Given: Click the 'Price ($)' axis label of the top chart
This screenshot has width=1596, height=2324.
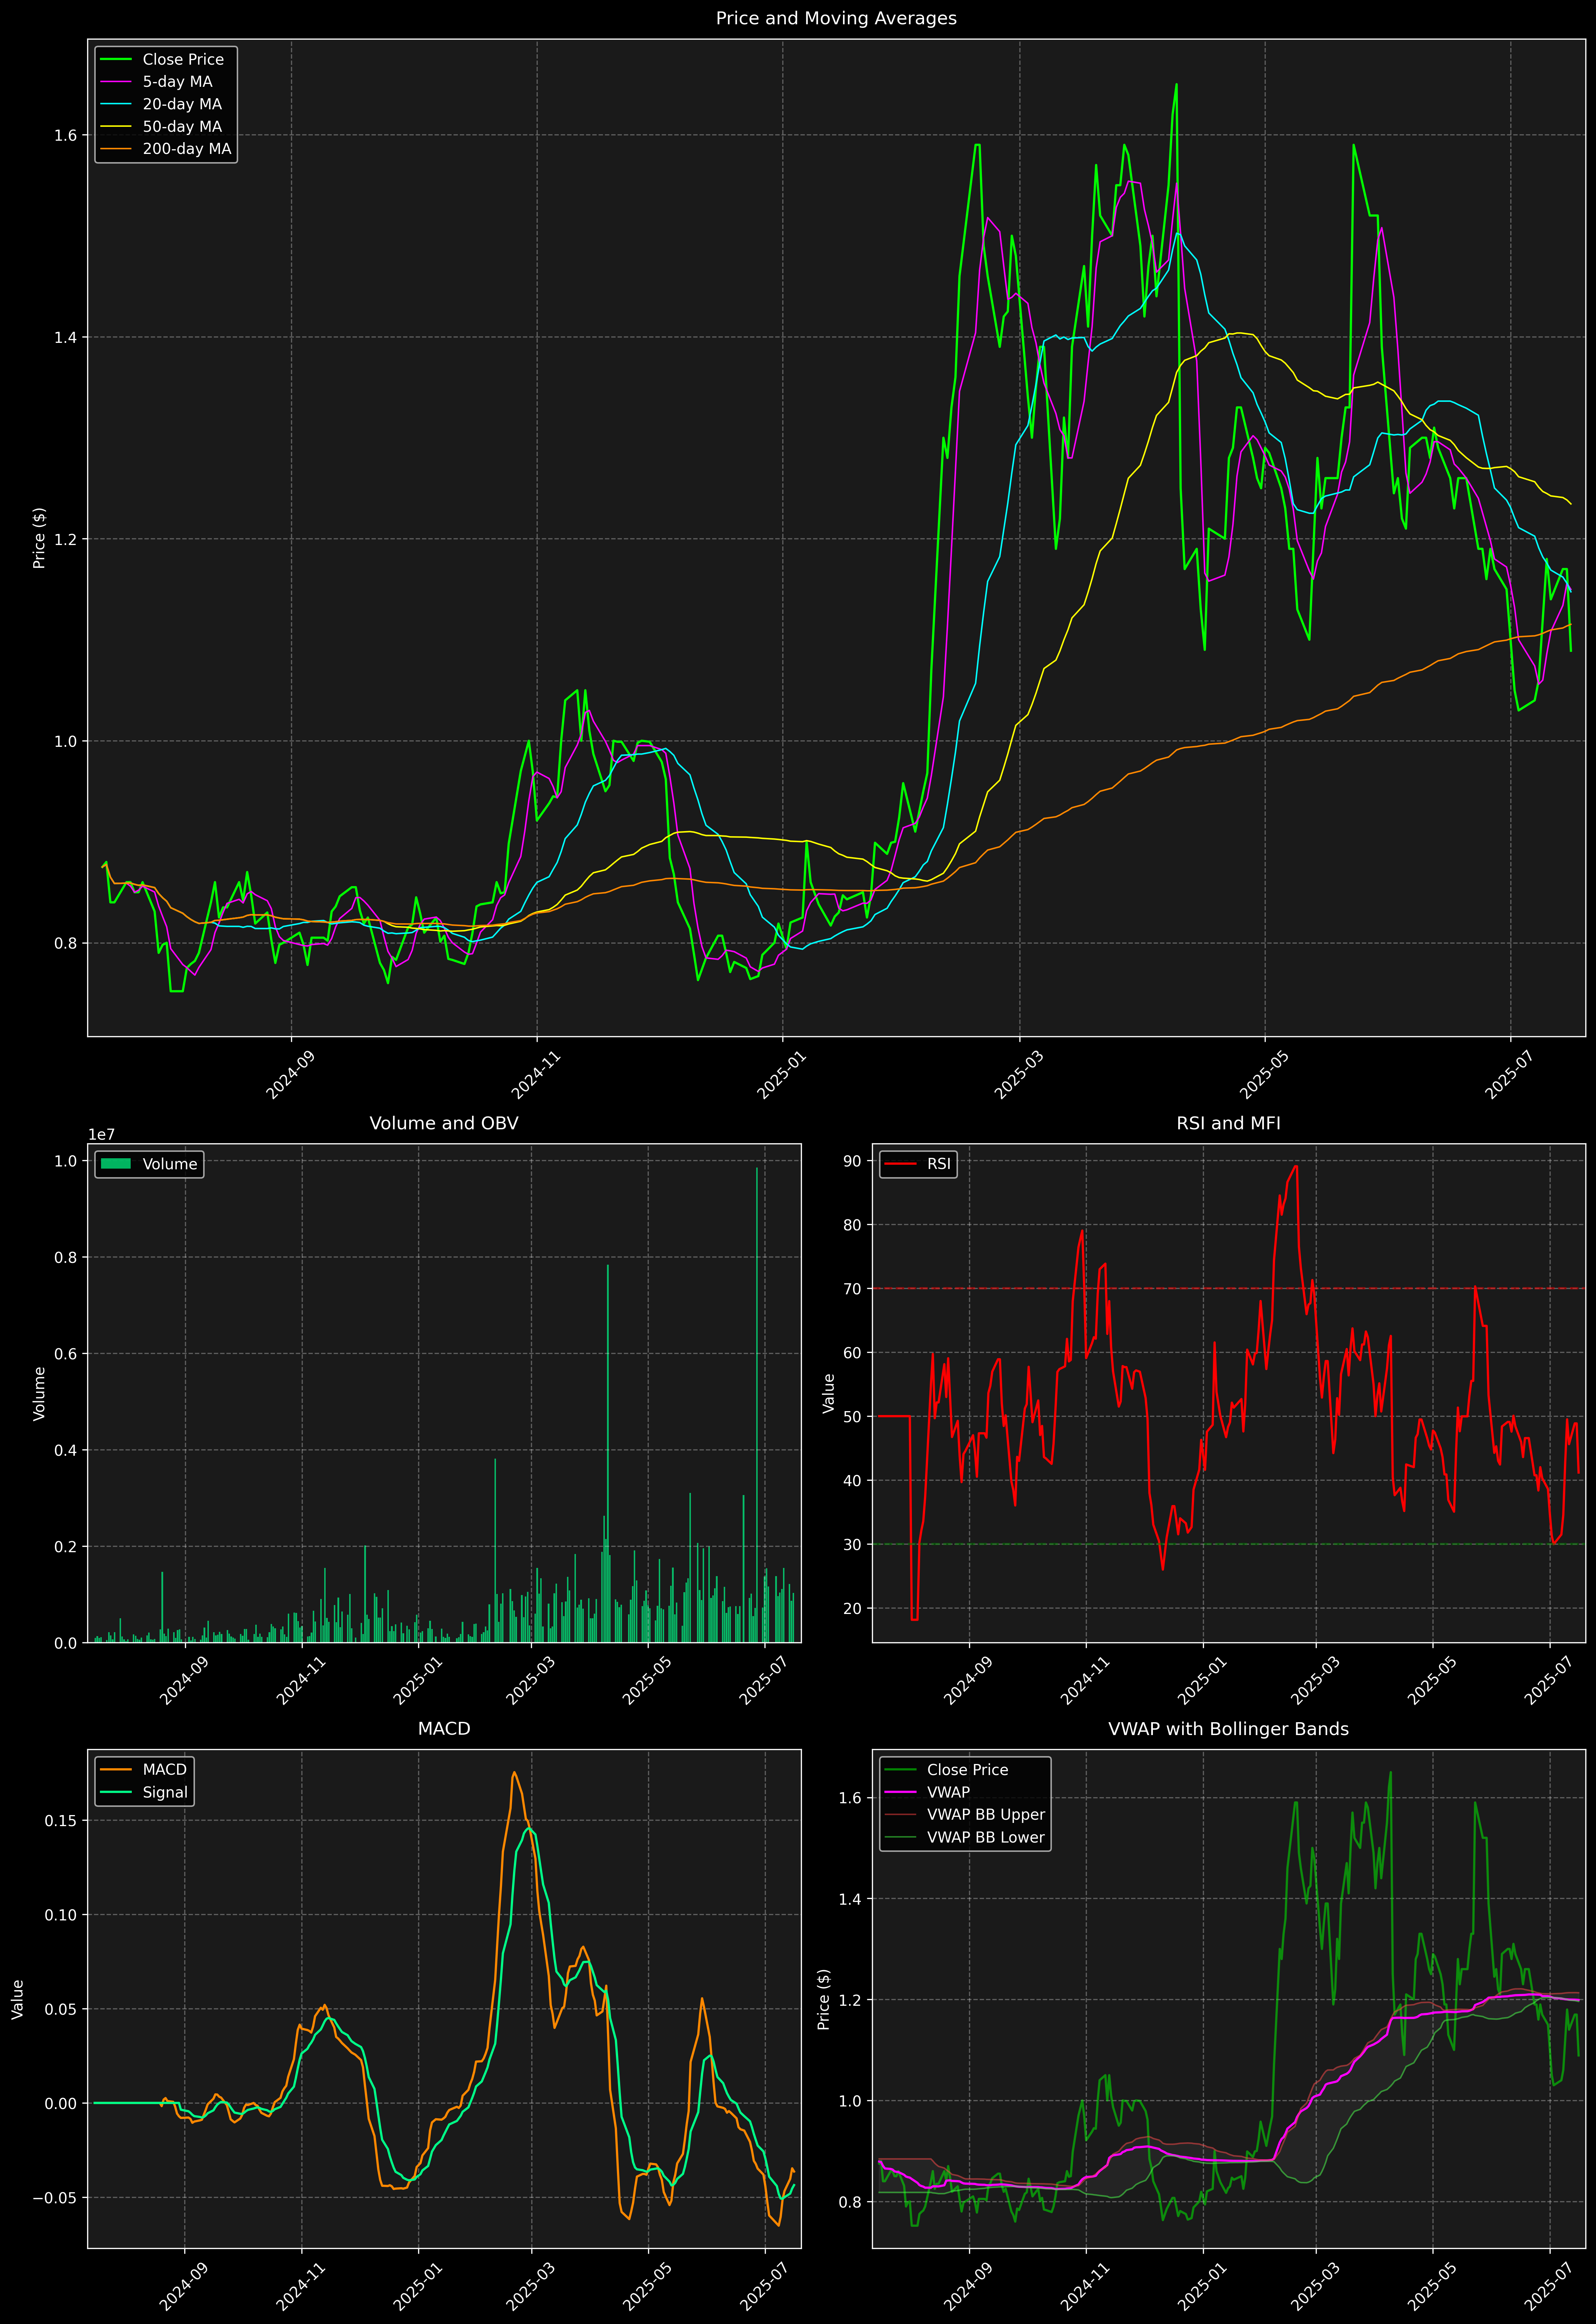Looking at the screenshot, I should 39,538.
